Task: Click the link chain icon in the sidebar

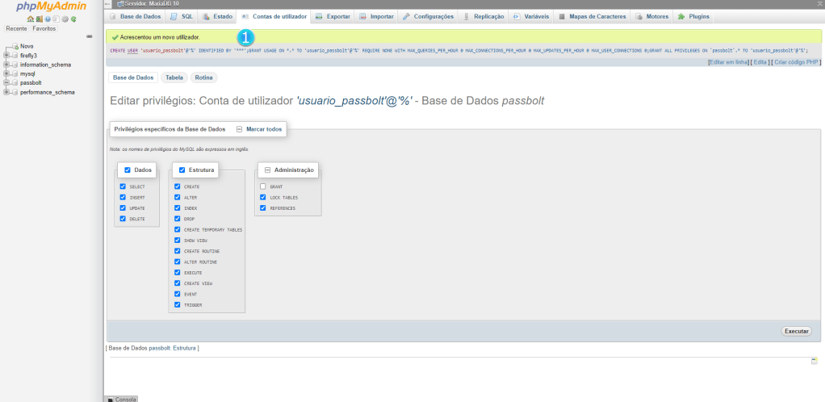Action: tap(89, 36)
